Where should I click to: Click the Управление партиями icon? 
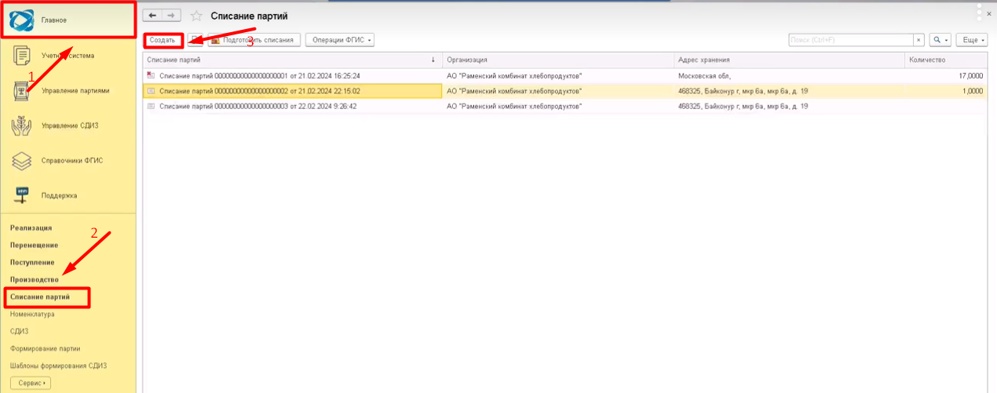click(x=22, y=91)
